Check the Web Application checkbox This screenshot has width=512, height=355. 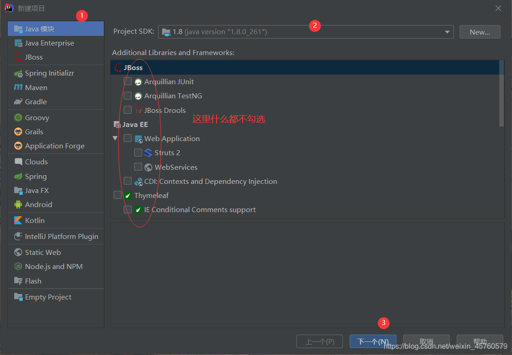click(x=128, y=138)
